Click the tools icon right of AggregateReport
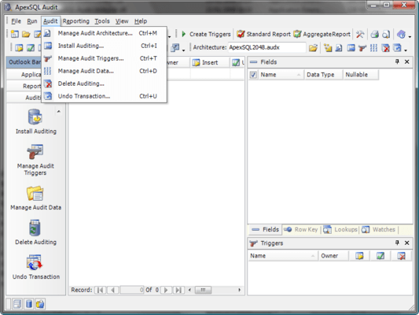 point(360,34)
